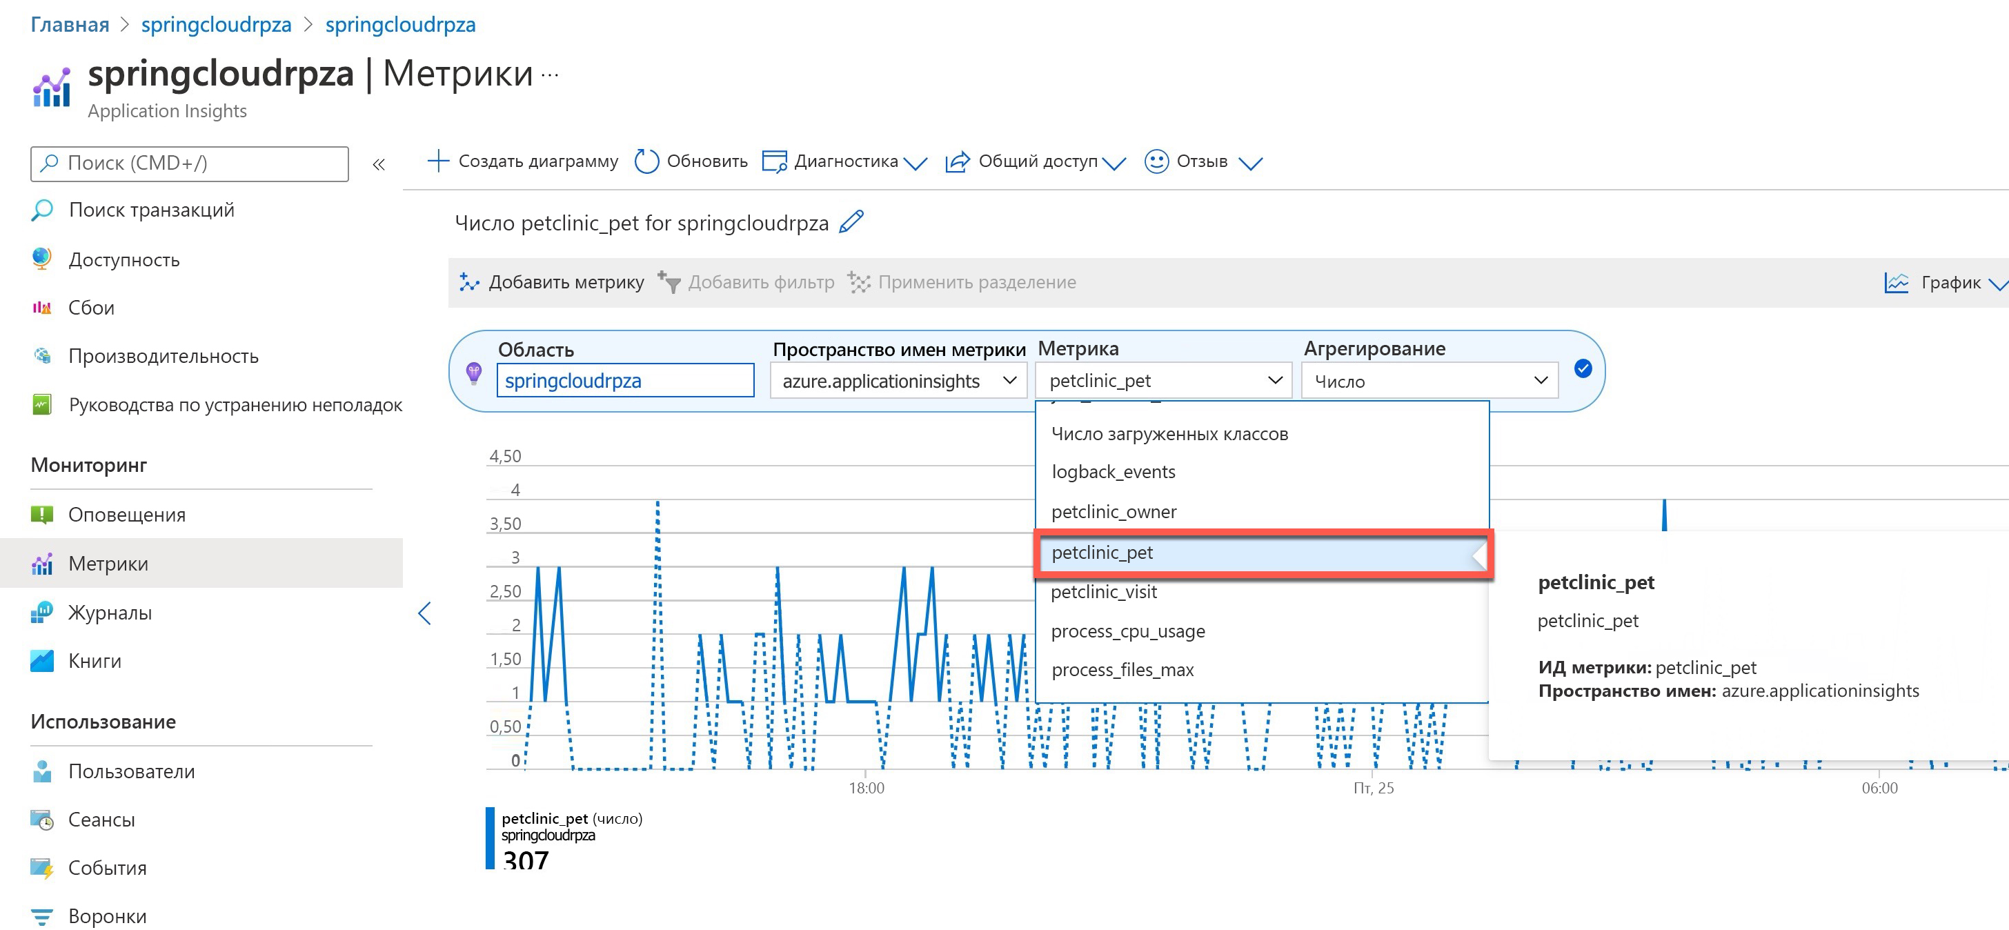Screen dimensions: 2009x930
Task: Click the Пользователи users icon
Action: (42, 771)
